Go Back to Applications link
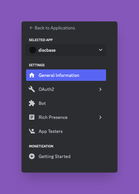This screenshot has width=139, height=194. coord(52,28)
